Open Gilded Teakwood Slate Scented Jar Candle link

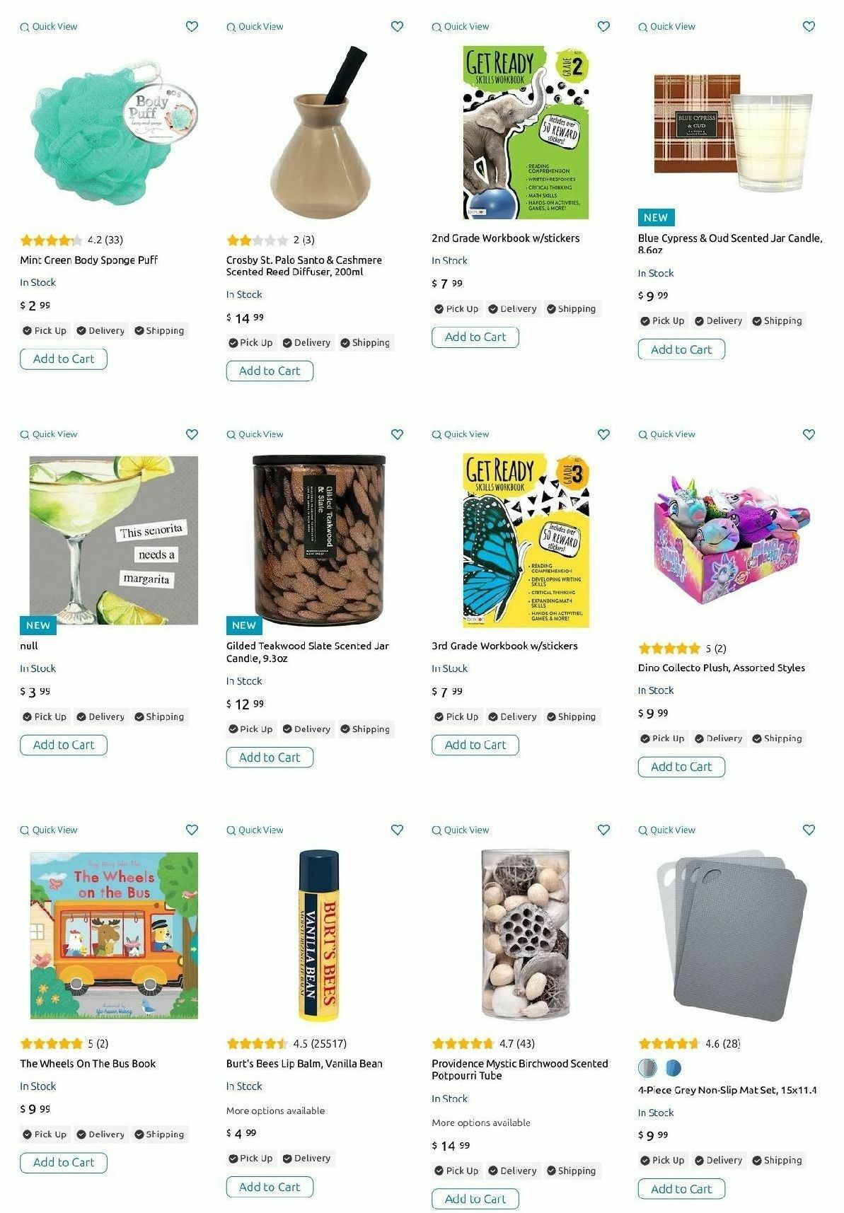point(308,652)
